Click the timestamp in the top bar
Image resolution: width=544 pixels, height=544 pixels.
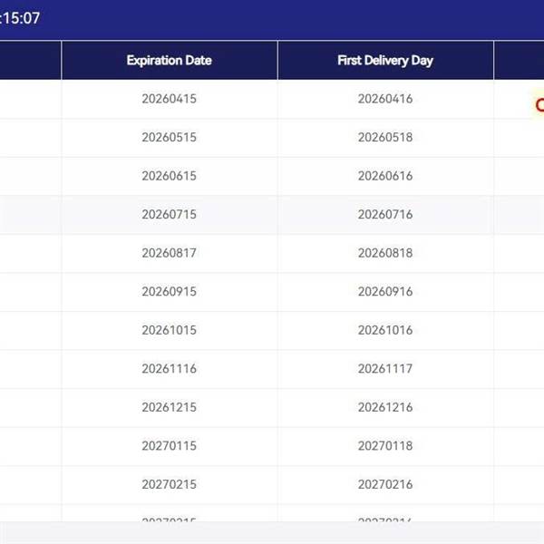[20, 17]
